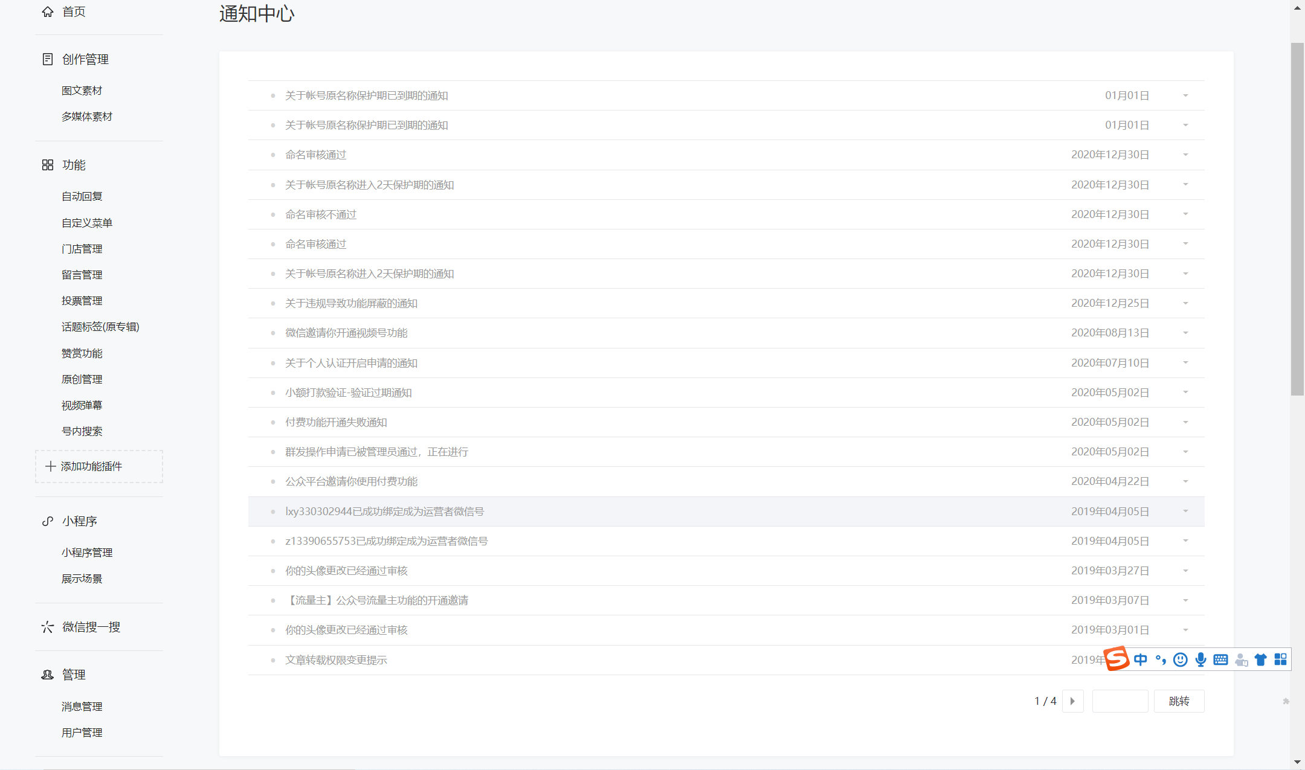Expand the 命名审核不通过 notification arrow
The width and height of the screenshot is (1305, 770).
1185,214
